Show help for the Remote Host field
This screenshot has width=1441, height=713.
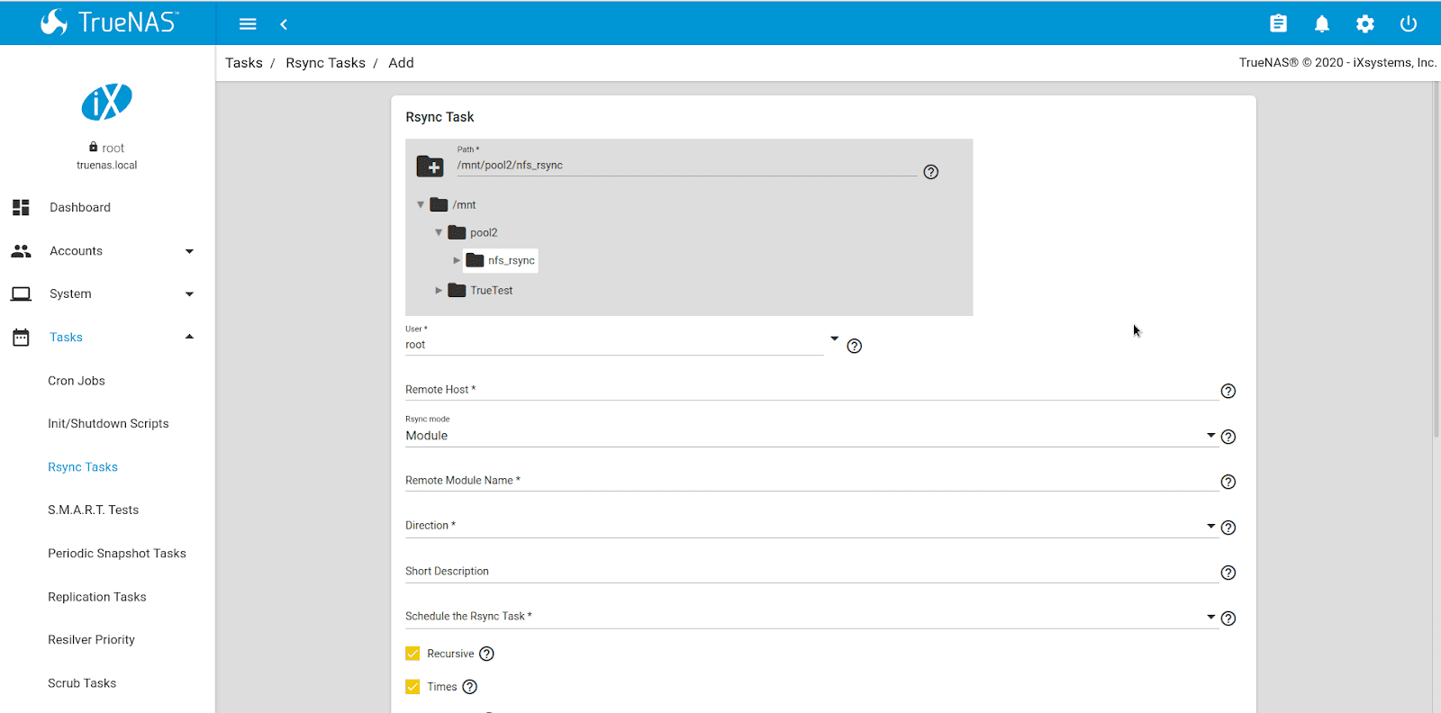[1228, 391]
